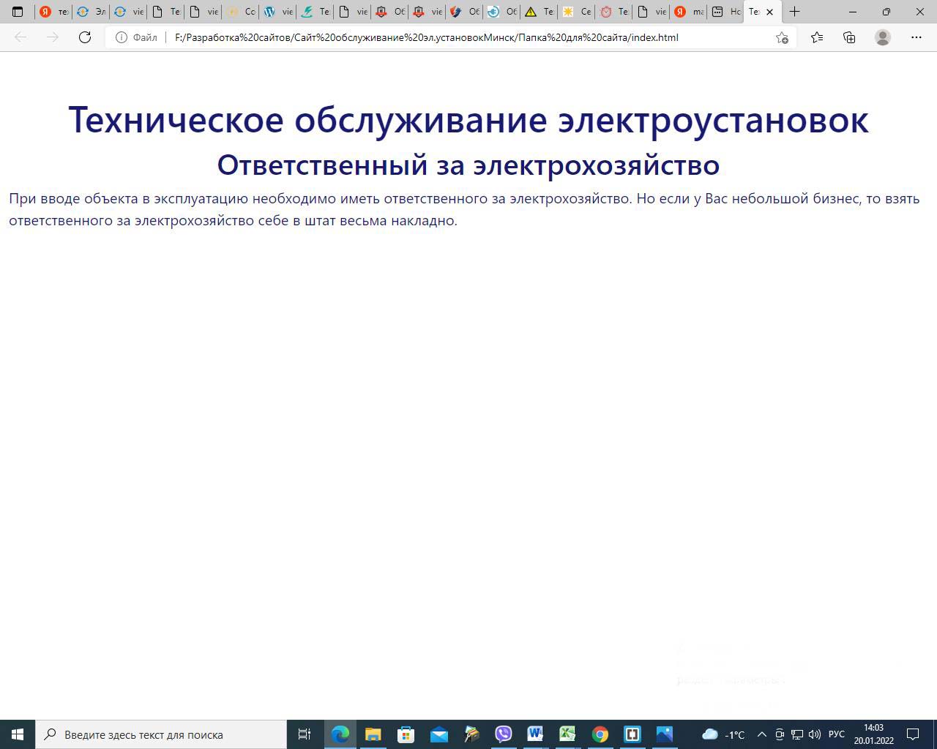Add this page to favorites
This screenshot has height=749, width=937.
(782, 37)
